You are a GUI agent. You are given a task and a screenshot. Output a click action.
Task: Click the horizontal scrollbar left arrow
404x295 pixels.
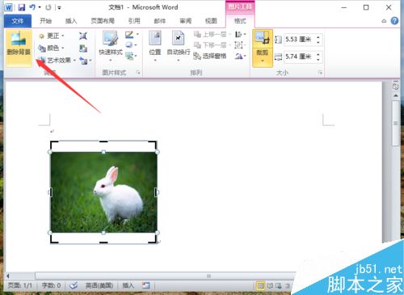click(x=8, y=276)
